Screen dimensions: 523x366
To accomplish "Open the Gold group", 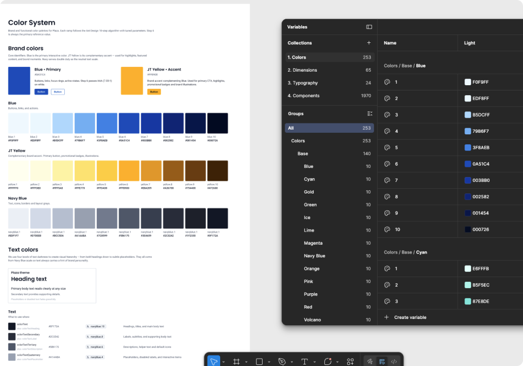I will tap(329, 192).
